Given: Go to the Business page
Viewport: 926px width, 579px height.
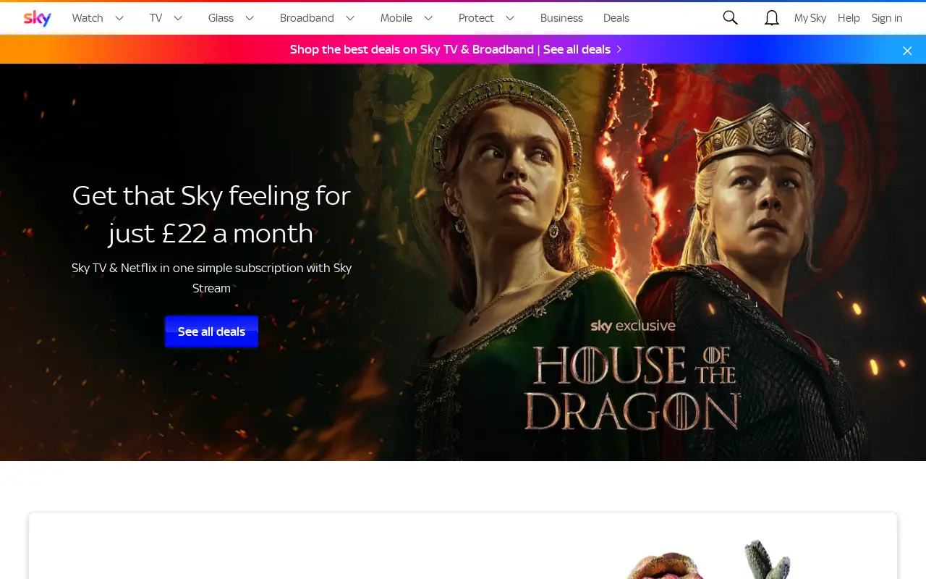Looking at the screenshot, I should point(561,18).
